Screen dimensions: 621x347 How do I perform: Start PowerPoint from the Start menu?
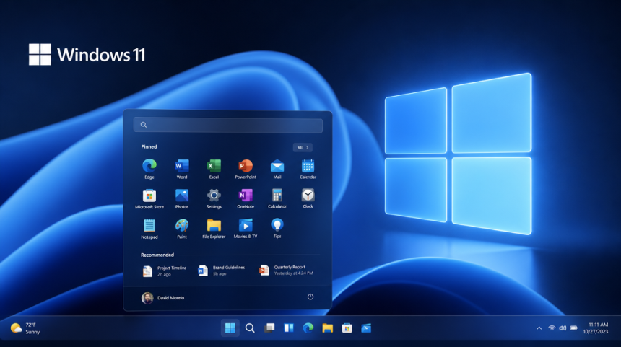pyautogui.click(x=246, y=169)
